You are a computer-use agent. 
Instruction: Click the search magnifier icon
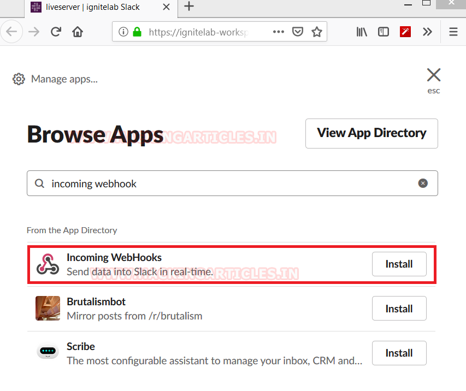click(39, 183)
